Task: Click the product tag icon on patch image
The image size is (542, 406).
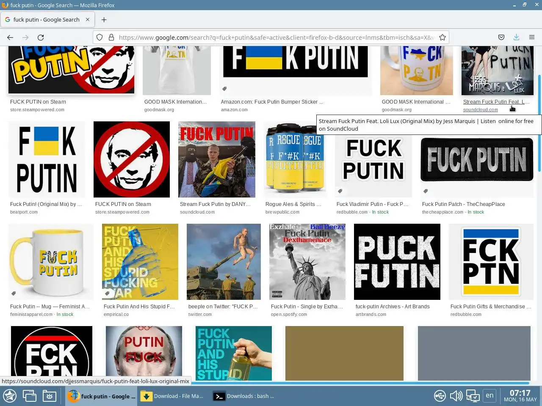Action: coord(426,191)
